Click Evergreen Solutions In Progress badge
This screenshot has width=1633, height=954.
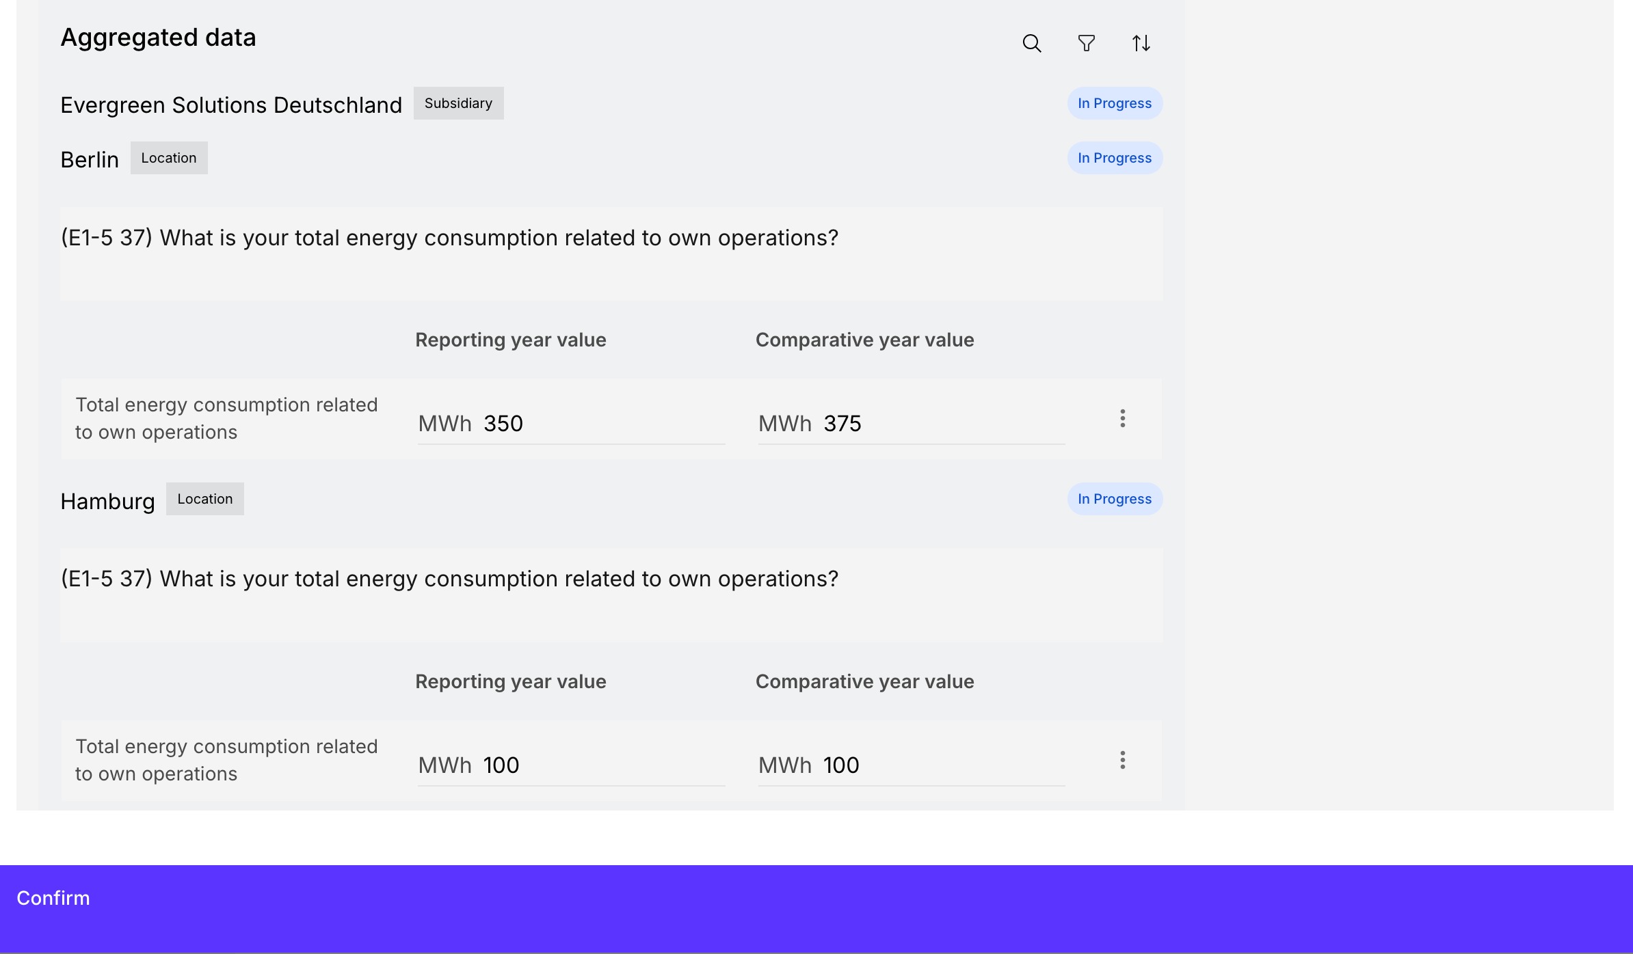click(1115, 103)
